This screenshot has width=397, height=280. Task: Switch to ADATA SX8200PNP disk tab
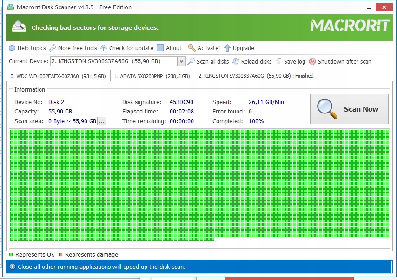coord(152,76)
